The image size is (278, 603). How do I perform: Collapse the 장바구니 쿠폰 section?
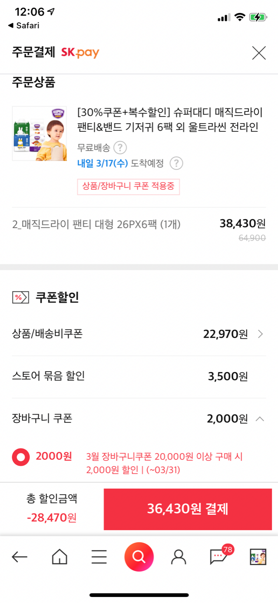[260, 419]
